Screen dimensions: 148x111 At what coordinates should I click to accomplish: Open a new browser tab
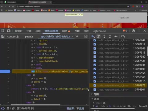54,2
